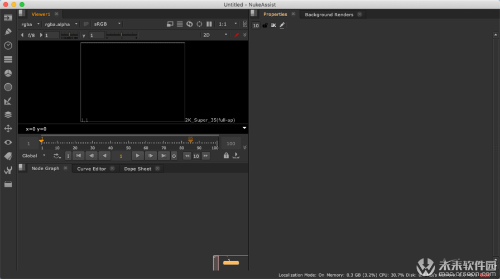The height and width of the screenshot is (279, 500).
Task: Toggle the region of interest icon
Action: click(199, 24)
